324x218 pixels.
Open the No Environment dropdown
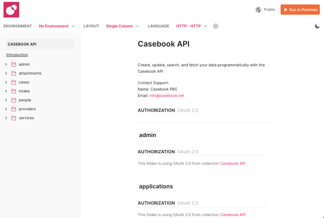click(57, 26)
